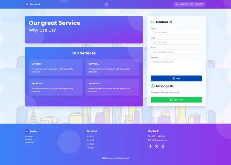Focus the Name input field
This screenshot has width=231, height=165.
click(x=176, y=32)
